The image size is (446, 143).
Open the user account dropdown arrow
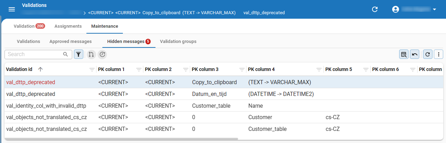435,10
